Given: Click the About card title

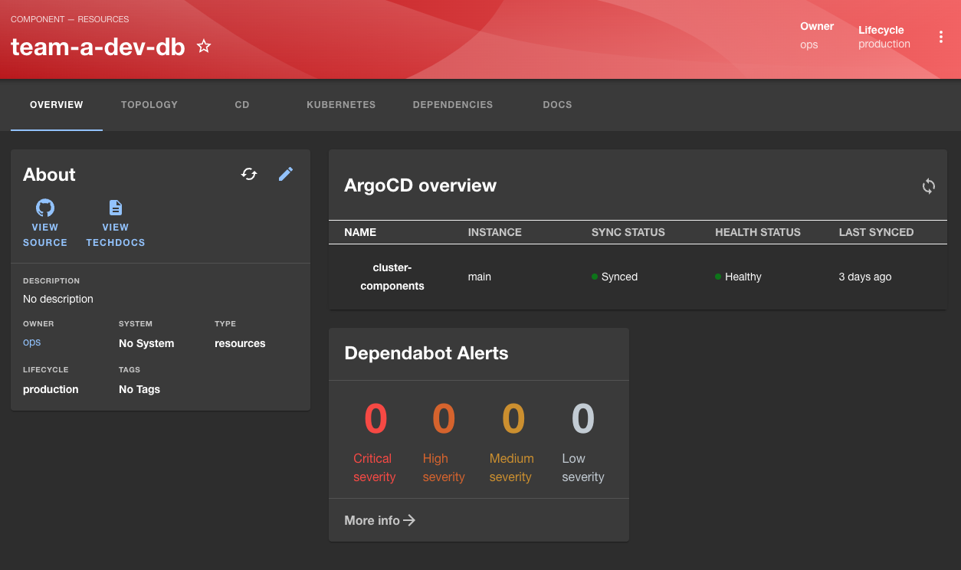Looking at the screenshot, I should point(49,175).
